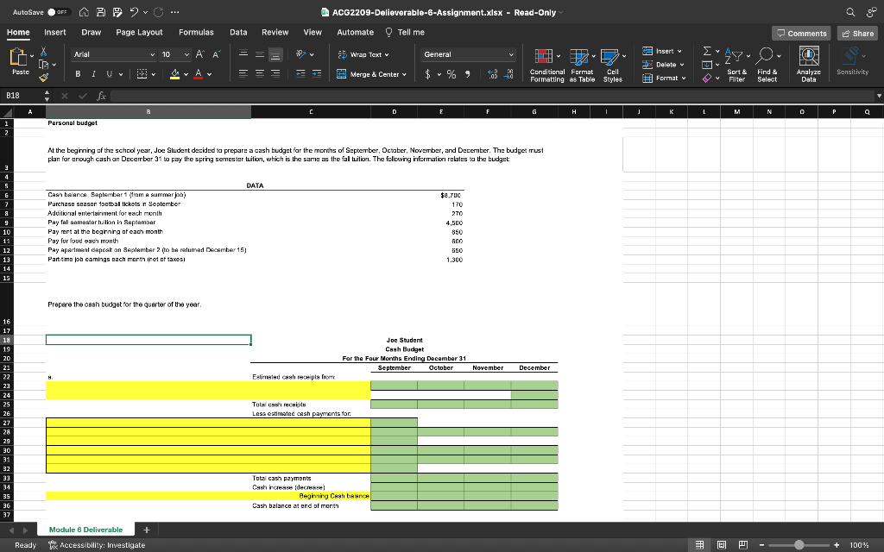Open the Merge & Center dropdown arrow
884x552 pixels.
tap(404, 74)
